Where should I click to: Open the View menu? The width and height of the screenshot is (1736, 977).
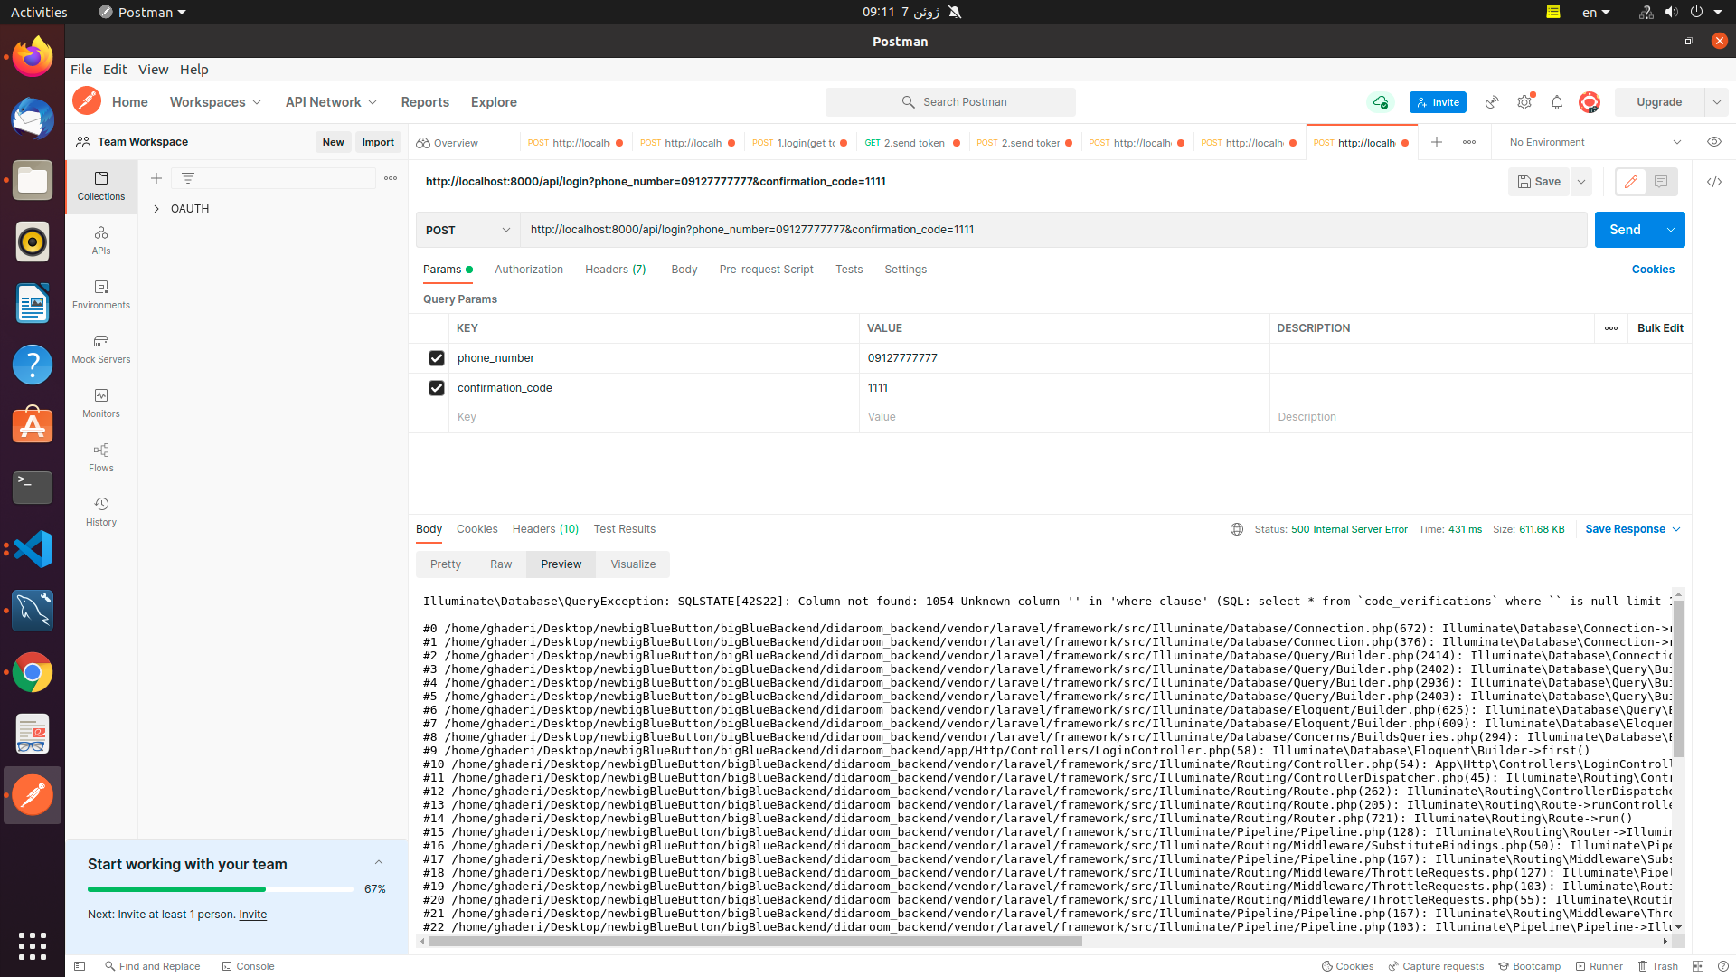click(x=153, y=70)
